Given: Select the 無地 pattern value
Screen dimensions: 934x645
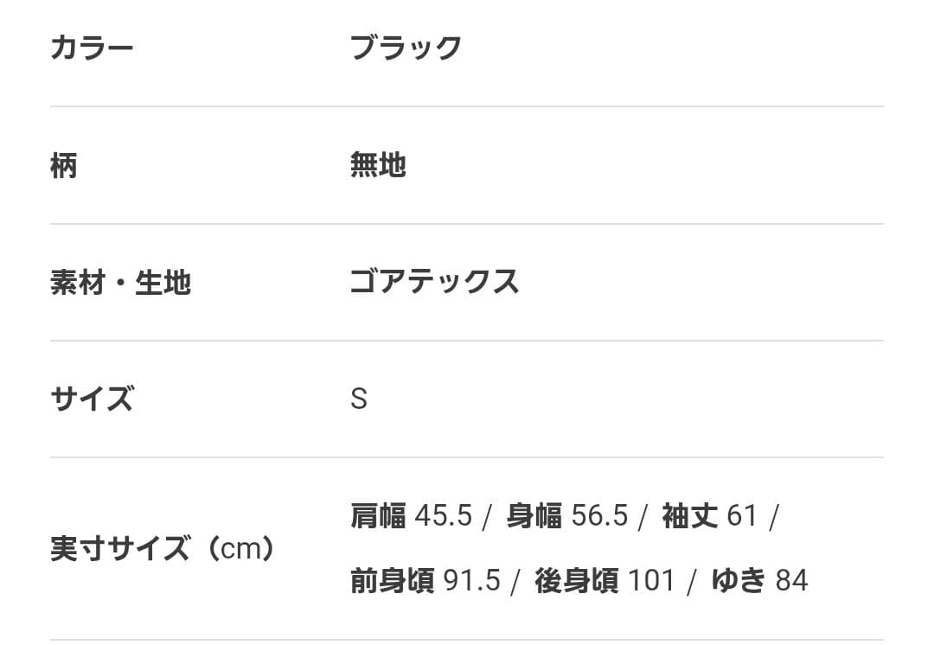Looking at the screenshot, I should [x=378, y=164].
